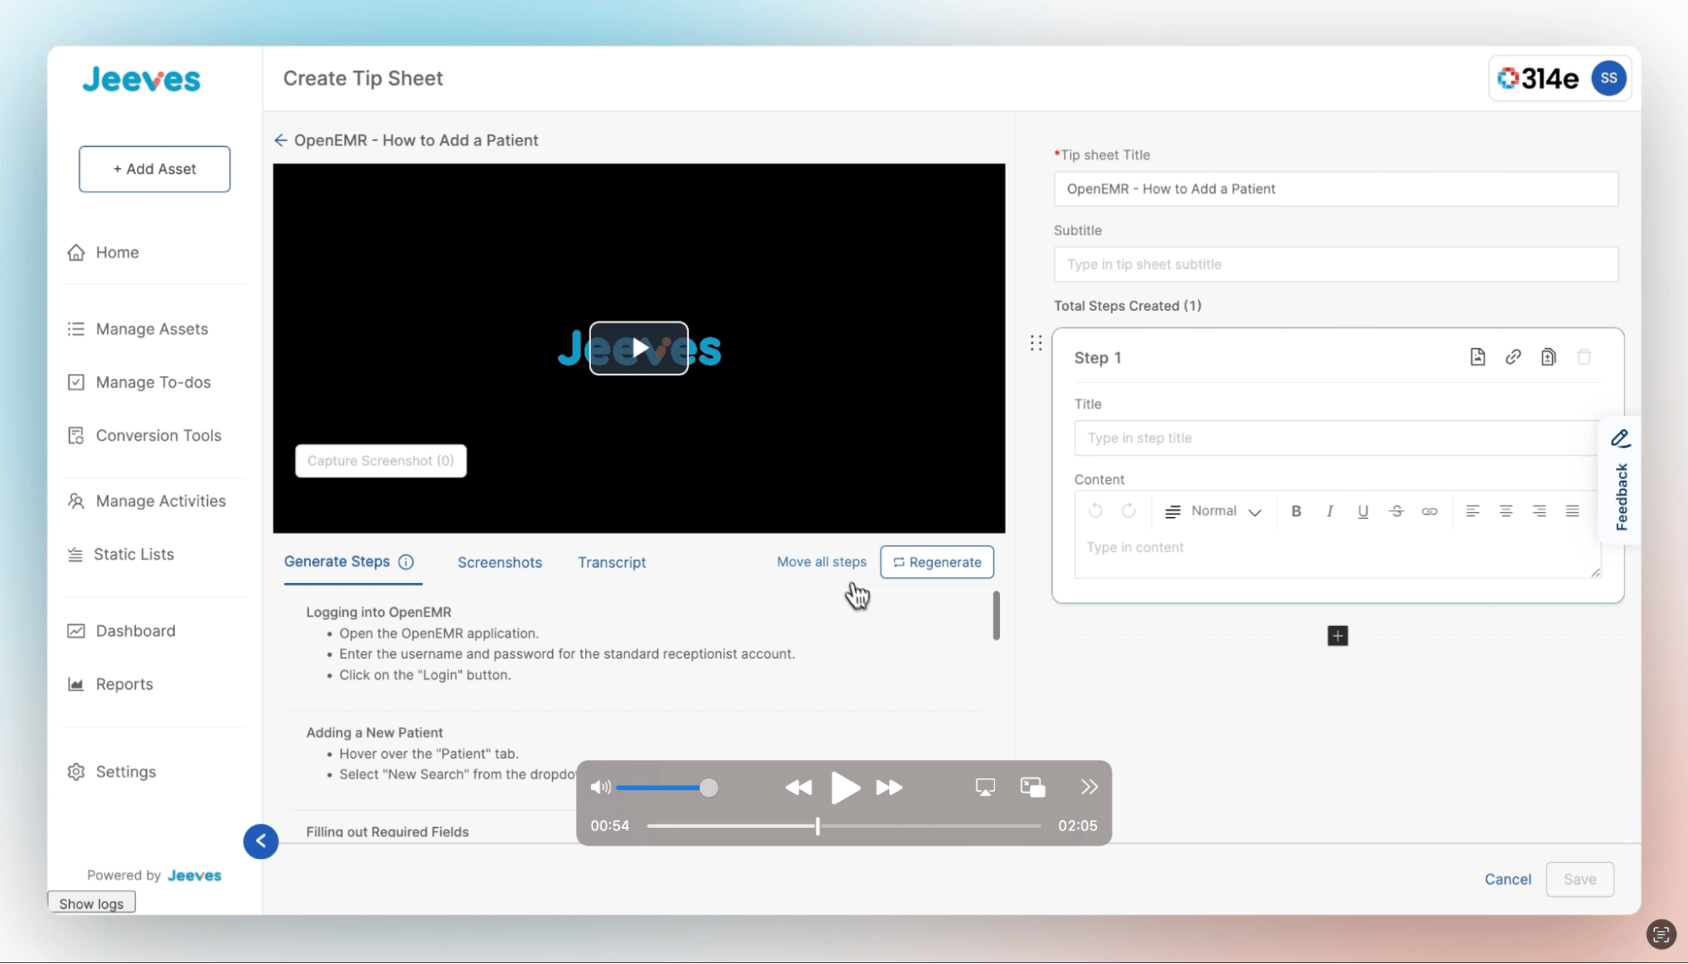Open Manage Activities page
Screen dimensions: 1688x964
click(x=147, y=502)
